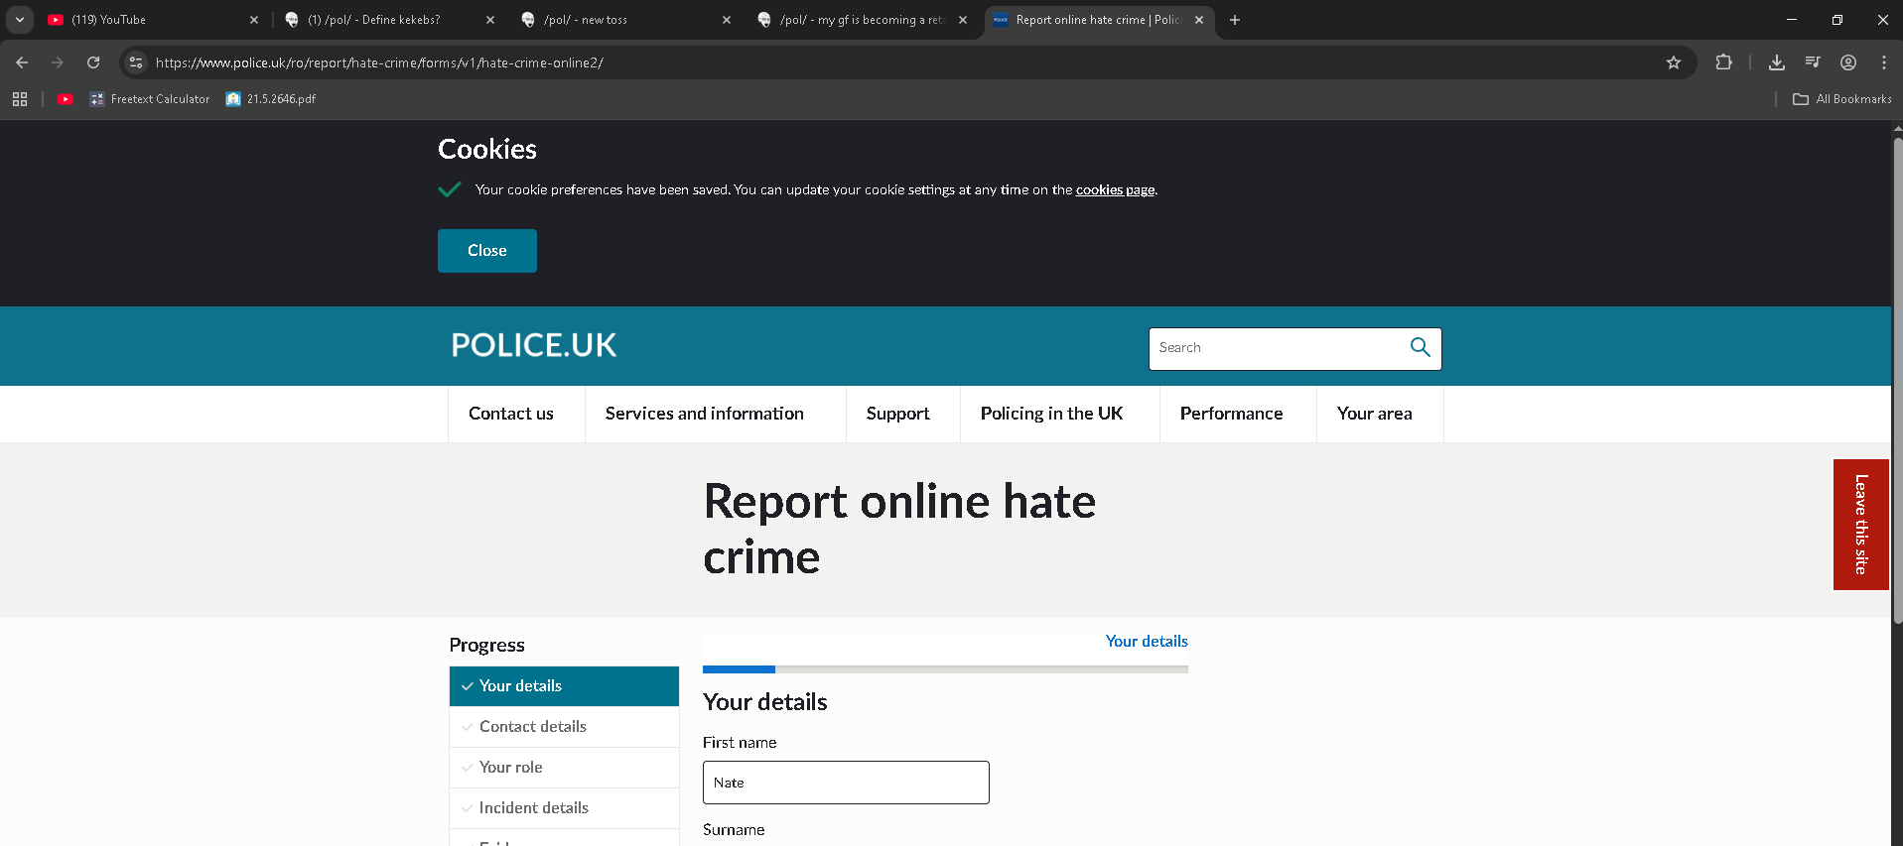Screen dimensions: 1903x846
Task: Close the cookies banner
Action: 486,251
